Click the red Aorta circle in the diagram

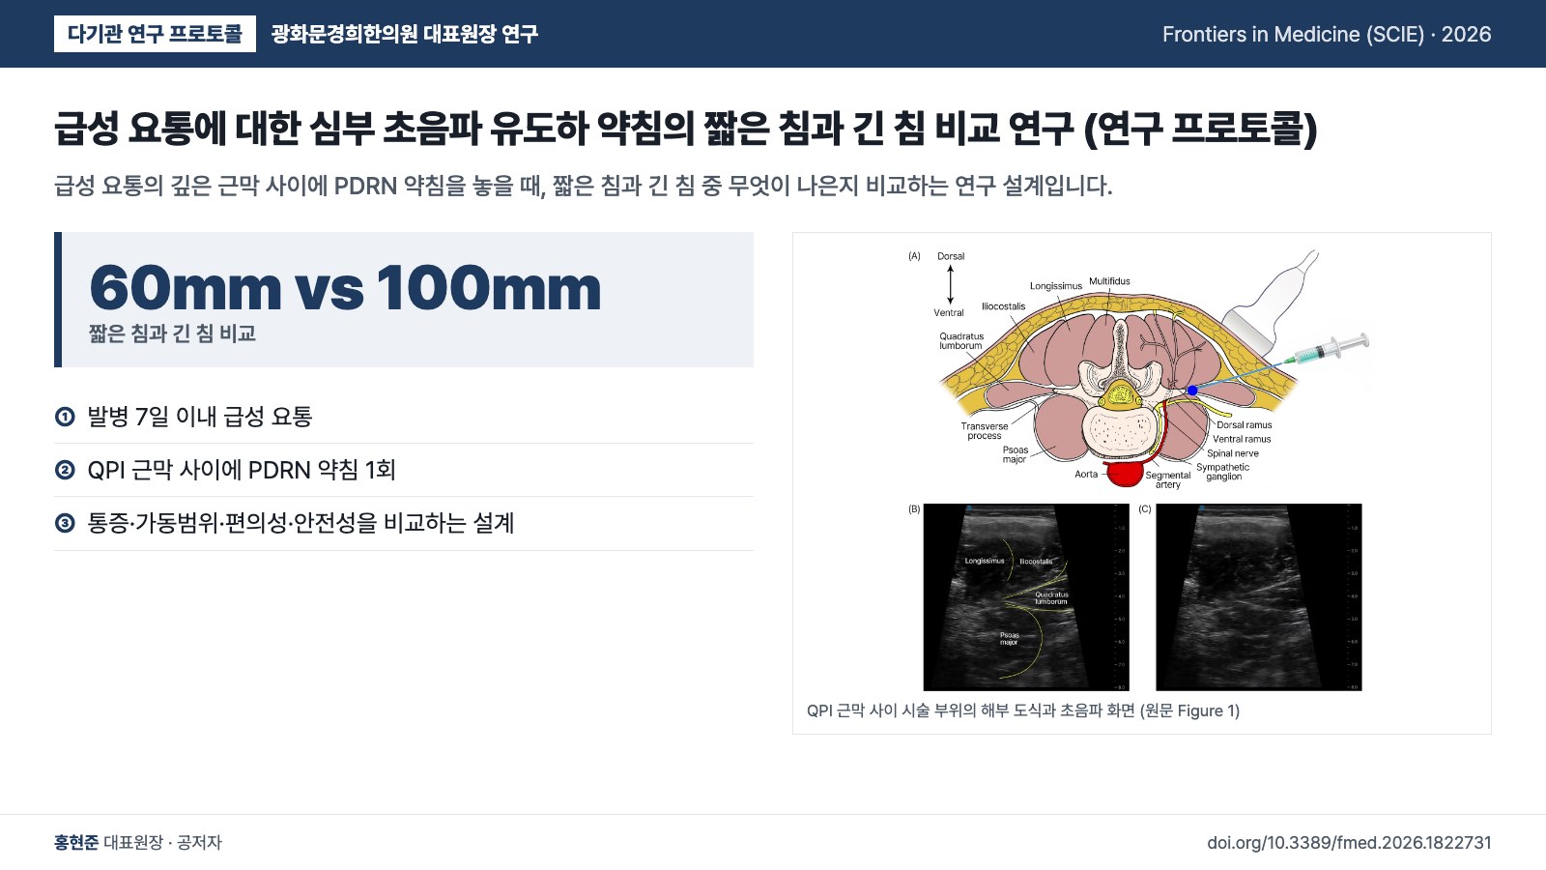coord(1124,474)
